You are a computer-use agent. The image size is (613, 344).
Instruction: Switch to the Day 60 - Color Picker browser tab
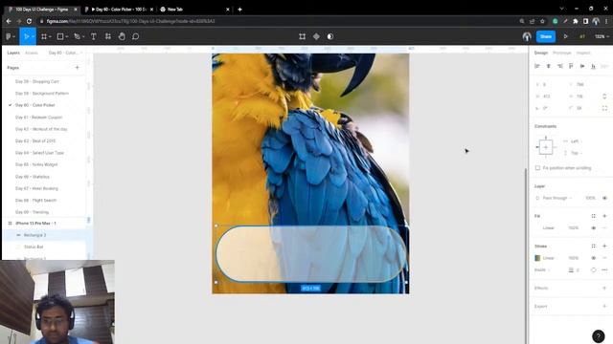(120, 9)
